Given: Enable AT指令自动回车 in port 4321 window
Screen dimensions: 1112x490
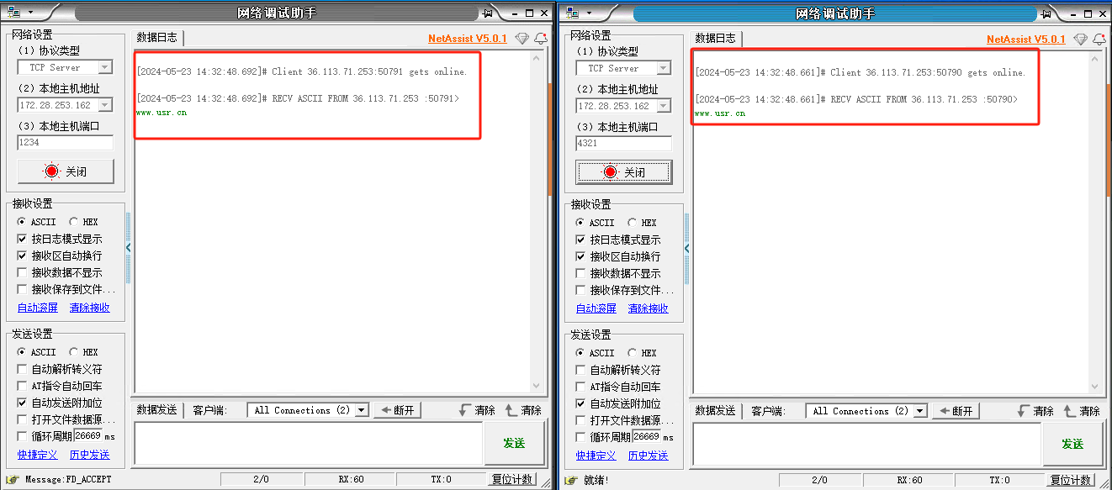Looking at the screenshot, I should tap(581, 387).
